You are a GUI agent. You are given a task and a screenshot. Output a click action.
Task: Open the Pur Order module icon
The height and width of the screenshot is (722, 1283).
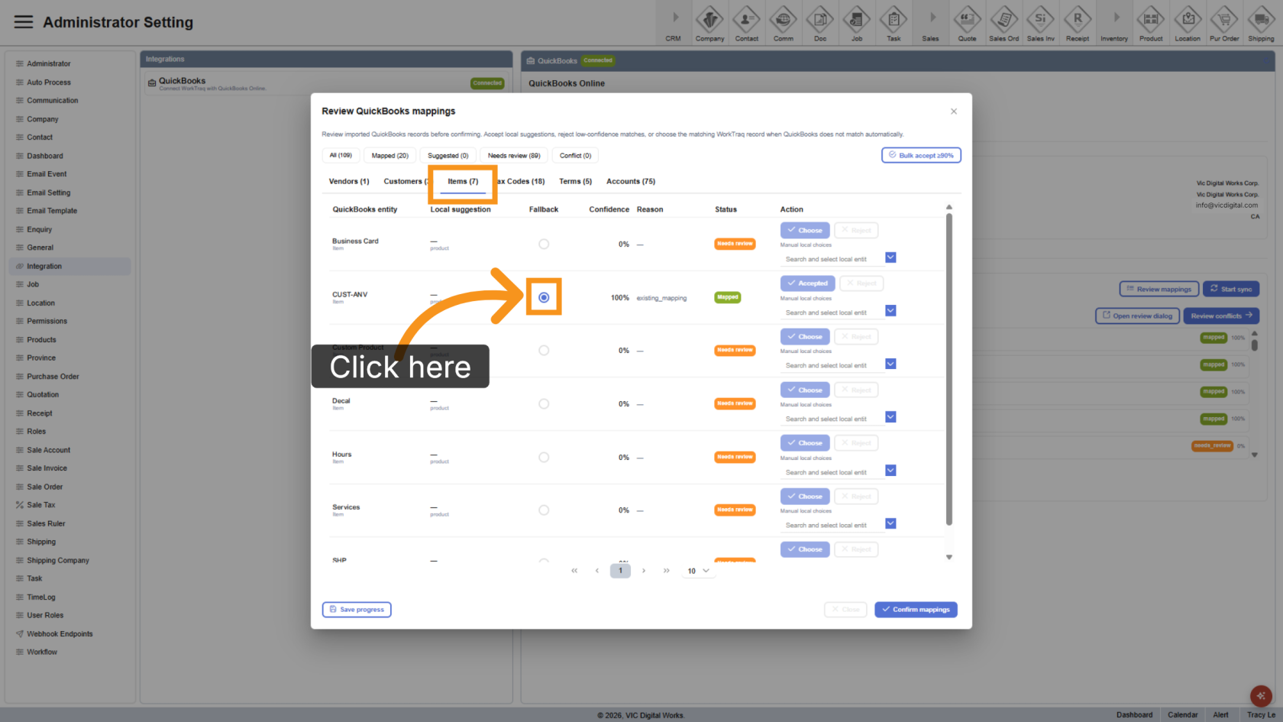[x=1224, y=22]
